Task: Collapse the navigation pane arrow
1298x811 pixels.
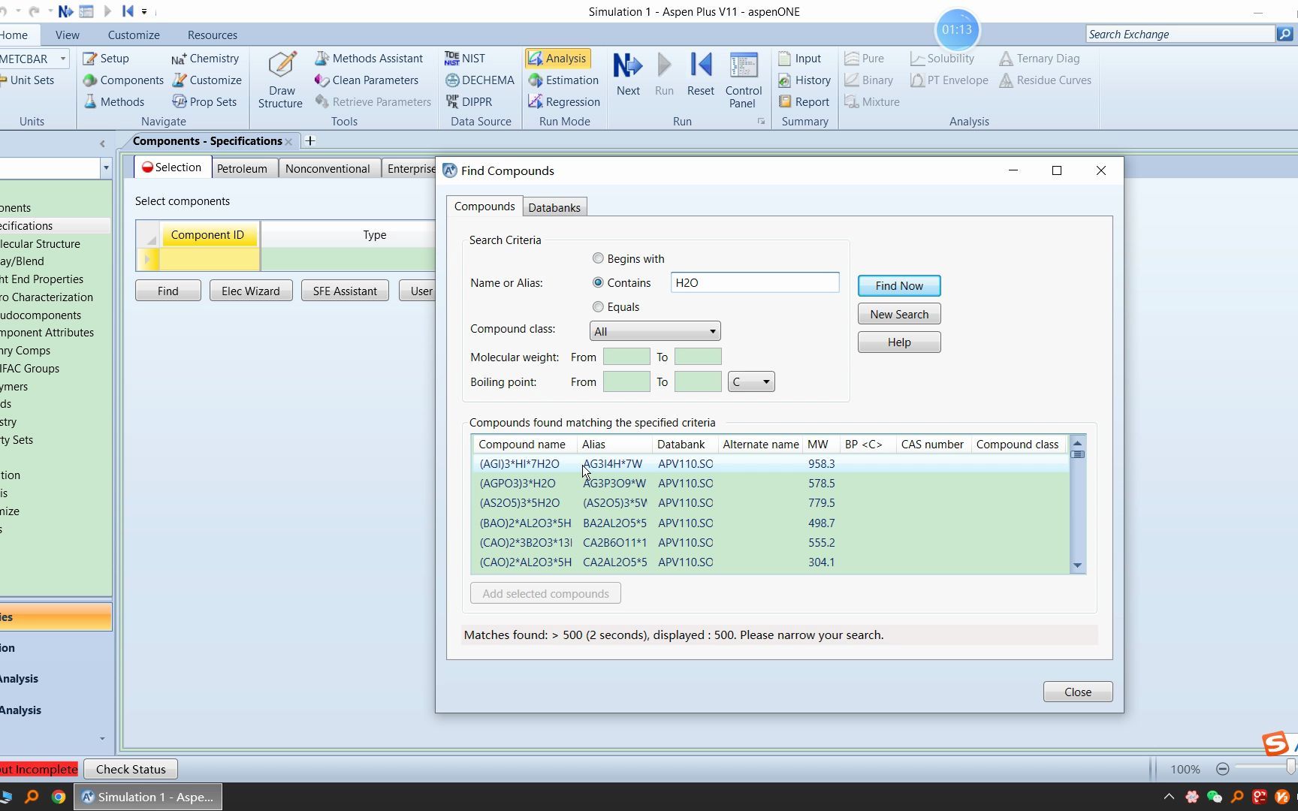Action: coord(102,143)
